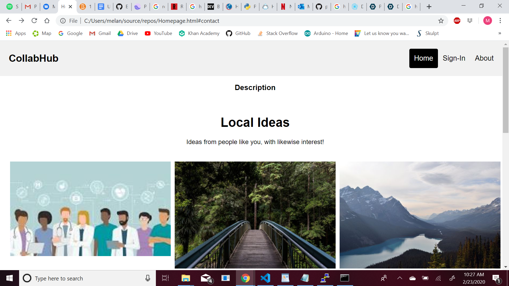Open the Sign-In navigation link
Image resolution: width=509 pixels, height=286 pixels.
(454, 58)
